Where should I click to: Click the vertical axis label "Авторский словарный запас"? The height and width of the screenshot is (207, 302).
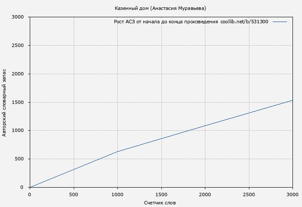click(x=5, y=102)
